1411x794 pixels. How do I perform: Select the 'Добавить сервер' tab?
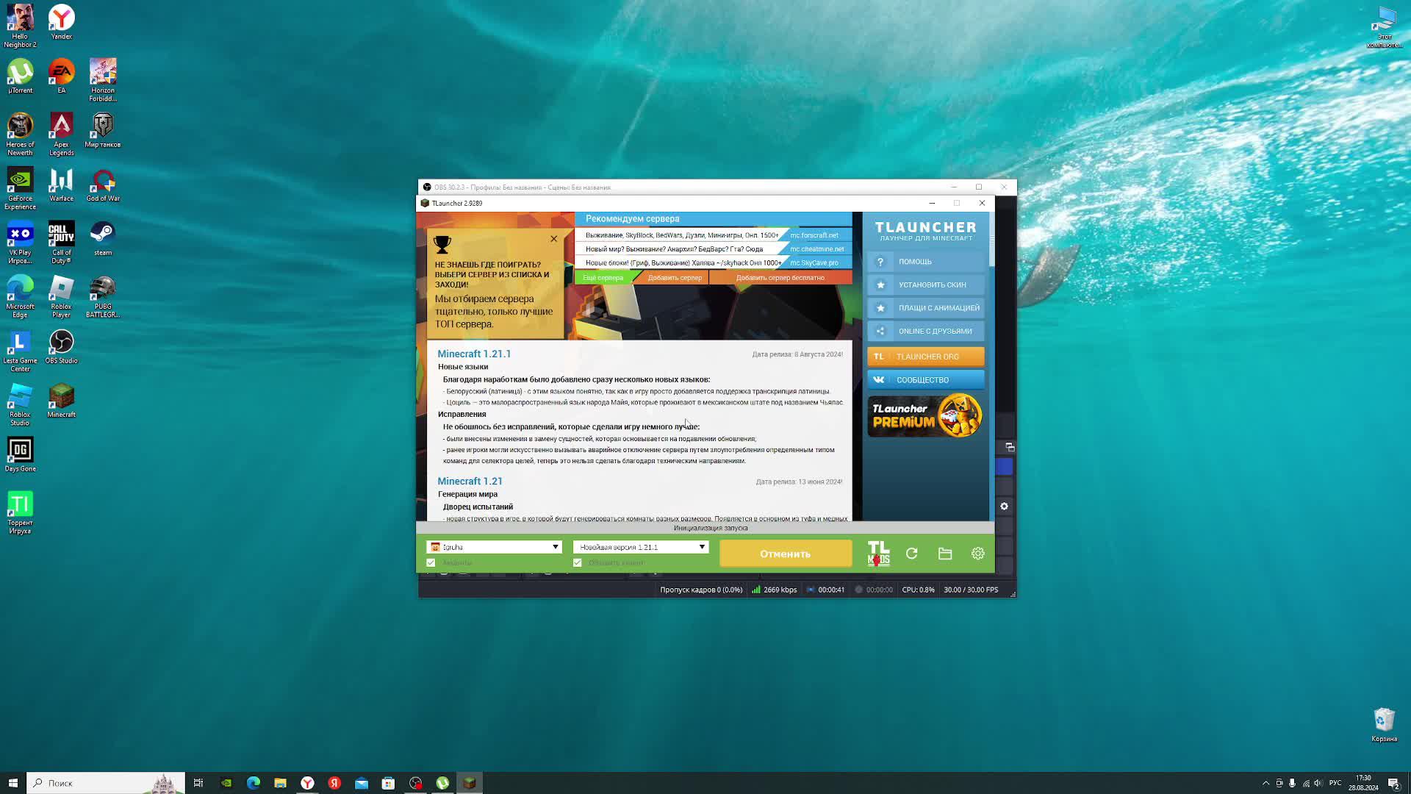(675, 278)
